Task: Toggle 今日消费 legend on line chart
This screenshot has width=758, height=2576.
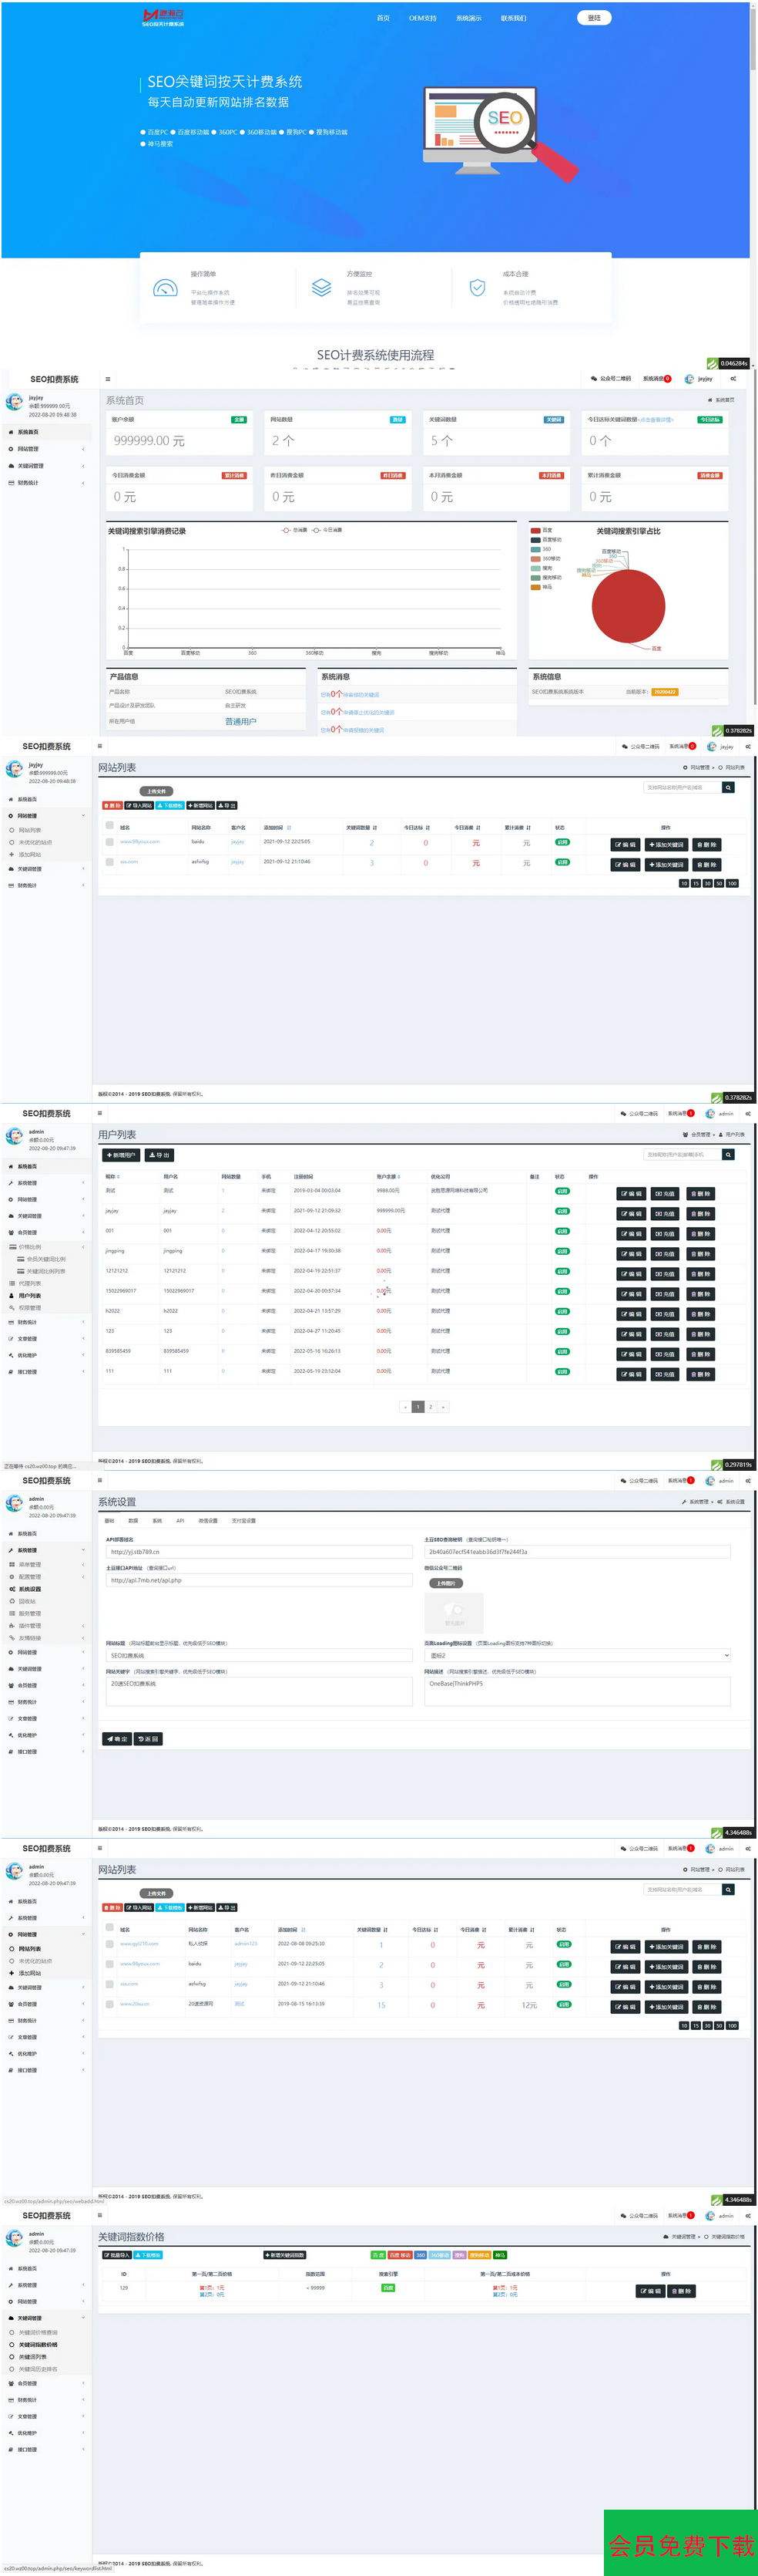Action: coord(327,530)
